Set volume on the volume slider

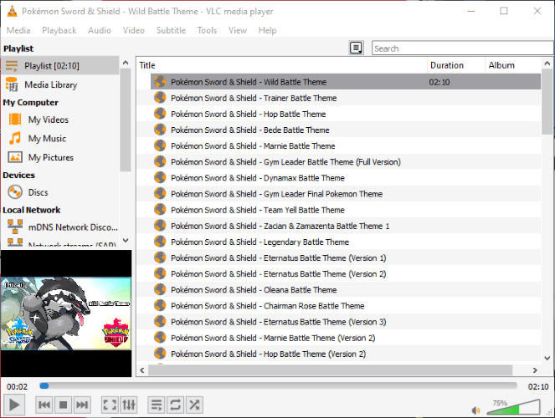pyautogui.click(x=514, y=407)
